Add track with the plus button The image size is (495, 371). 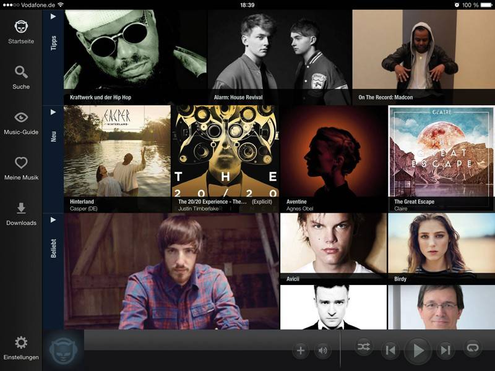click(301, 351)
